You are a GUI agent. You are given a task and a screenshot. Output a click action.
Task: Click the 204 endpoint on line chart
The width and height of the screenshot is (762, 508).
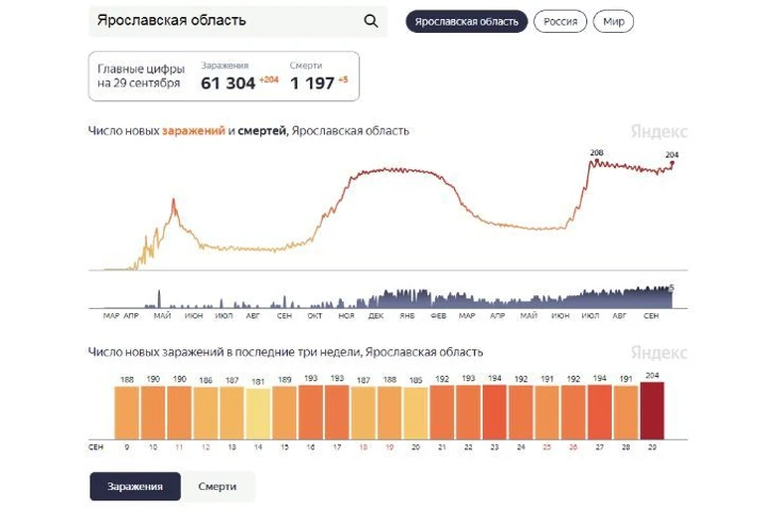[673, 163]
